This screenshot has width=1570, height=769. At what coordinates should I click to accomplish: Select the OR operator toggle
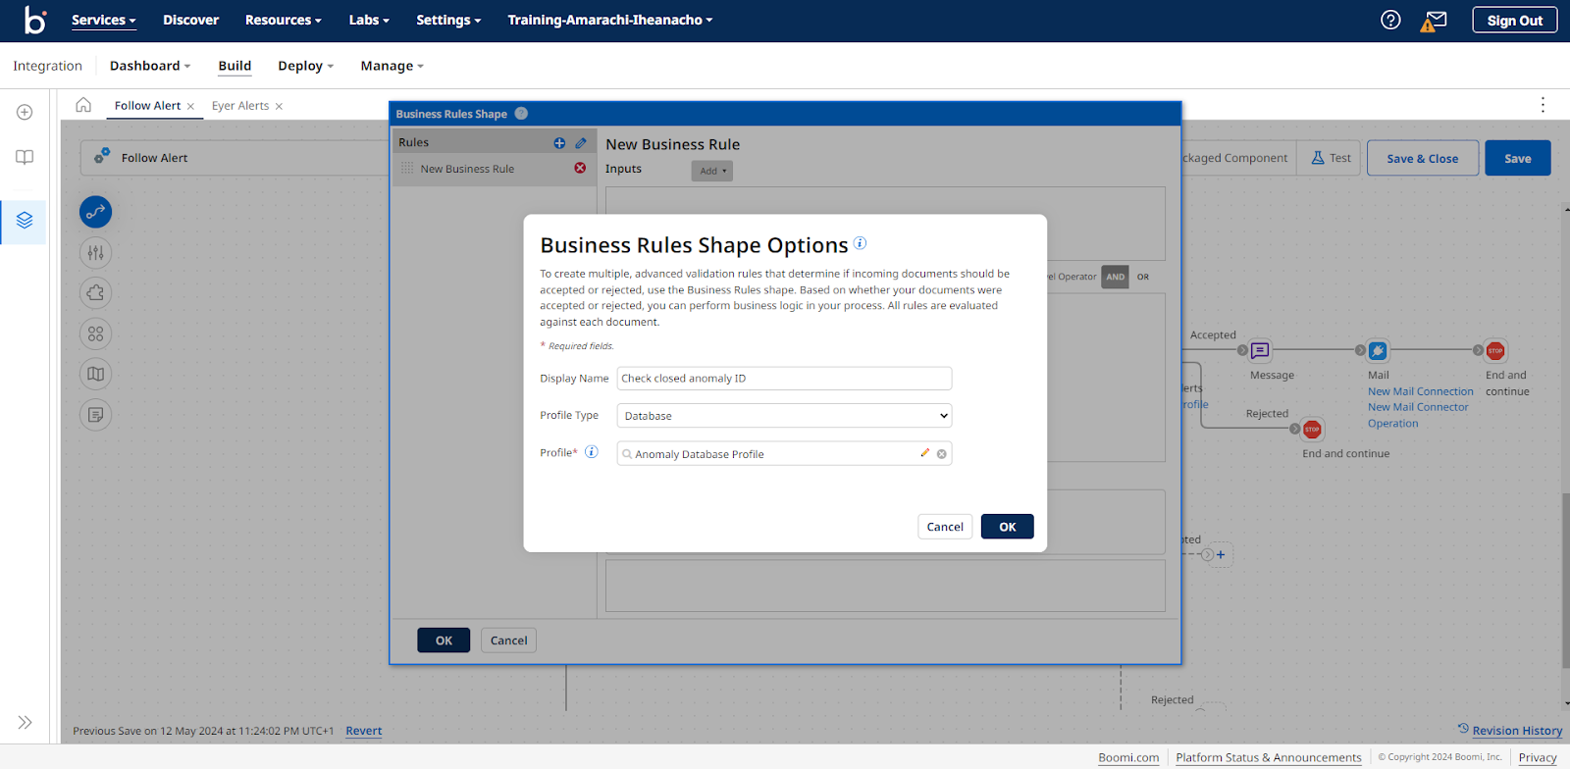[1143, 277]
